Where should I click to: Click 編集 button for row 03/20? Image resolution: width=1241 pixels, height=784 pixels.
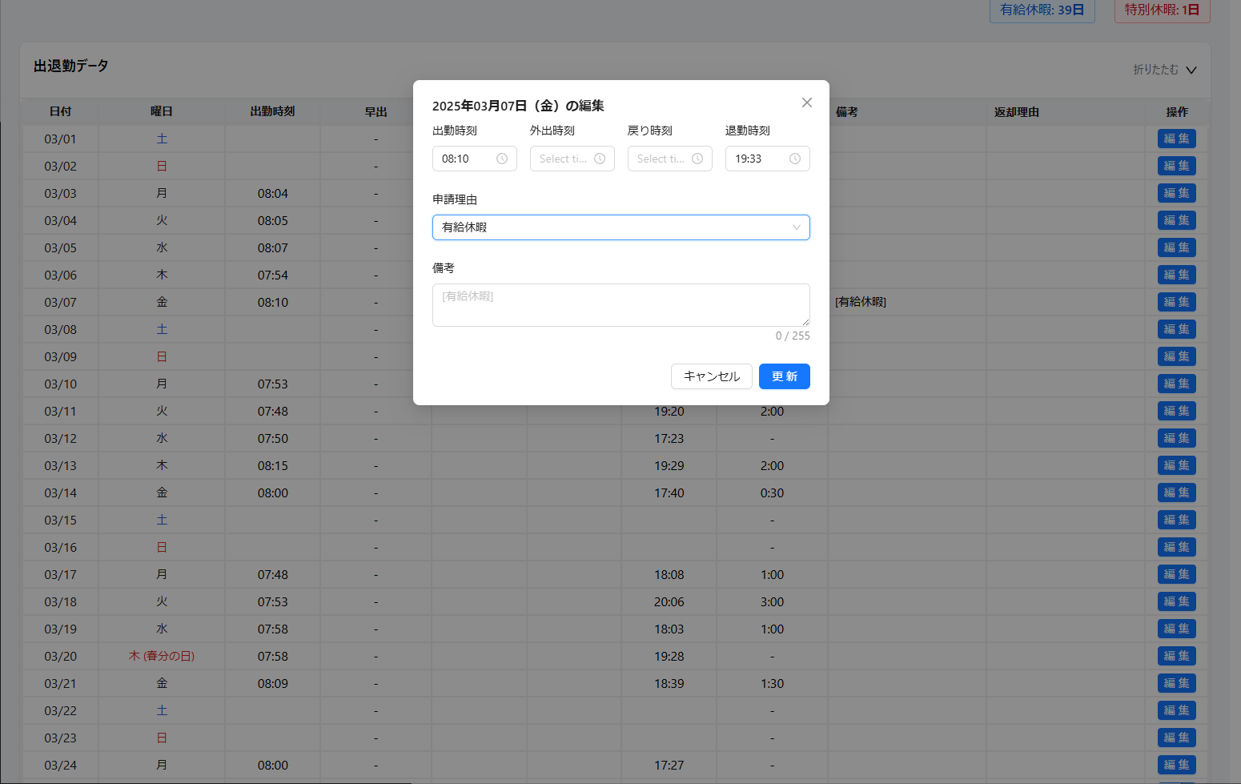1176,656
